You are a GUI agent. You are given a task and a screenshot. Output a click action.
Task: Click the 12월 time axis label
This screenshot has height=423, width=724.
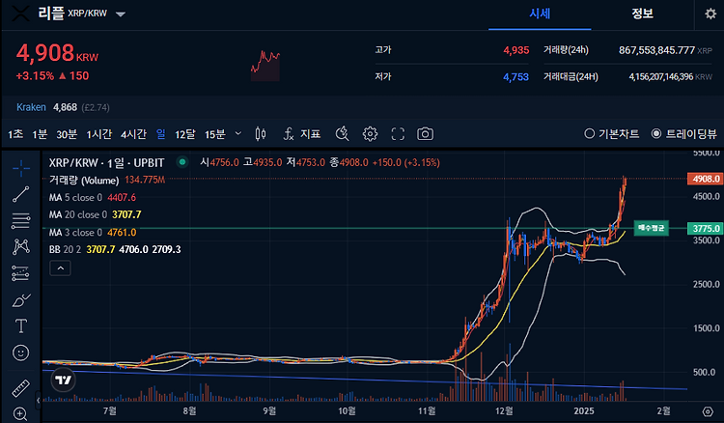click(x=504, y=411)
